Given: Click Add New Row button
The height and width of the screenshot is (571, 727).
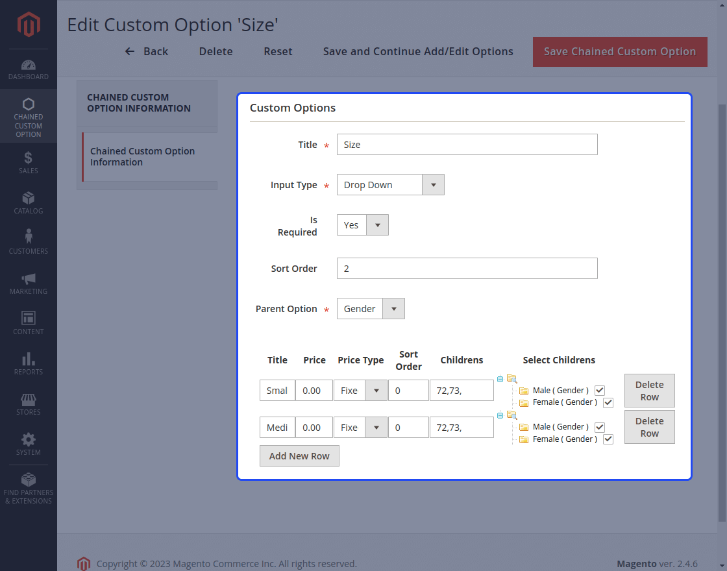Looking at the screenshot, I should click(x=299, y=456).
